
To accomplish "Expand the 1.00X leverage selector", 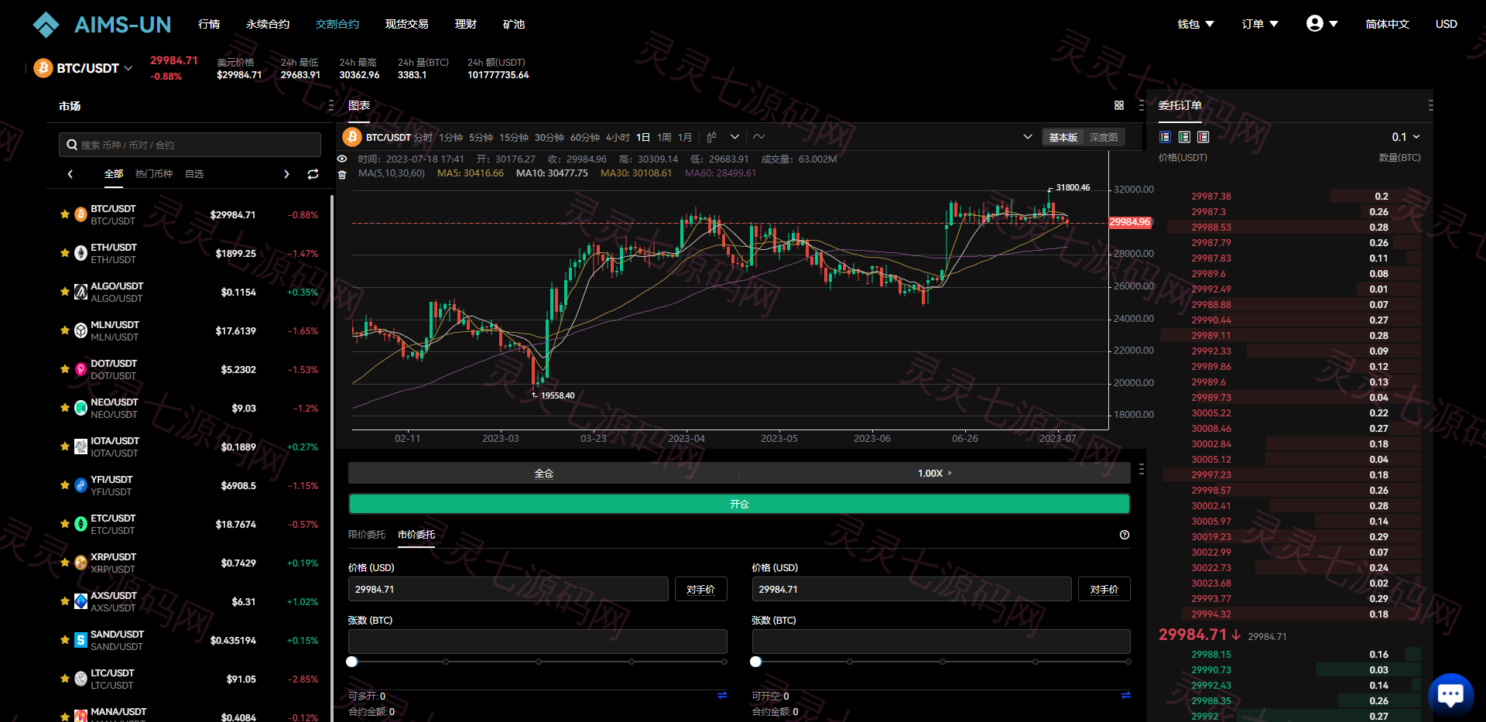I will (x=934, y=473).
